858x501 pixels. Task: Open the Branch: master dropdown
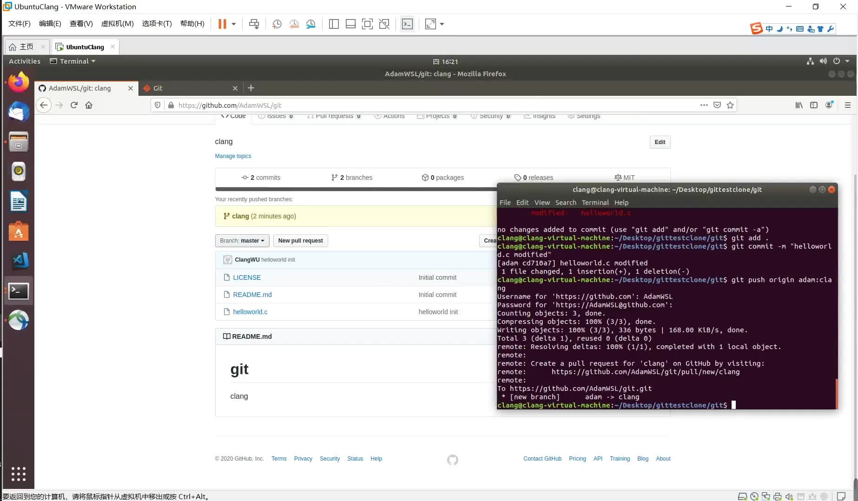click(x=242, y=240)
